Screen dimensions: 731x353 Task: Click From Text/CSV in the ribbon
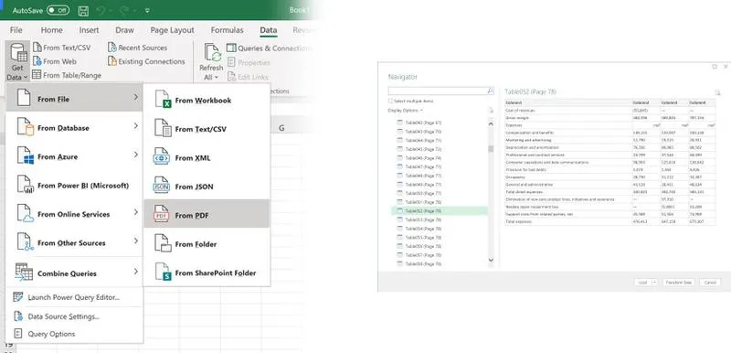(x=61, y=48)
